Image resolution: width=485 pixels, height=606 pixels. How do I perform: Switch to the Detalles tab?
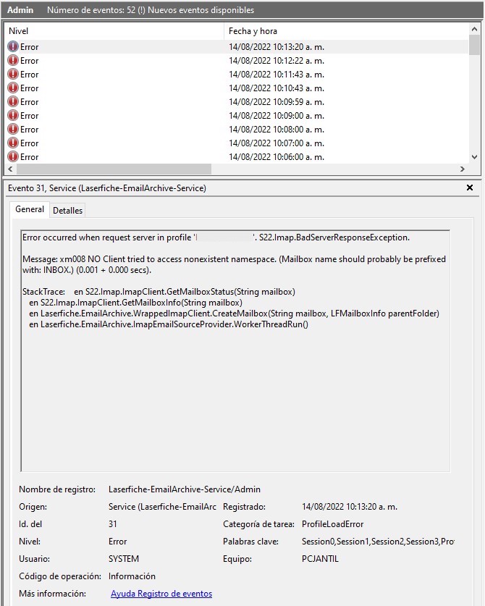point(67,210)
